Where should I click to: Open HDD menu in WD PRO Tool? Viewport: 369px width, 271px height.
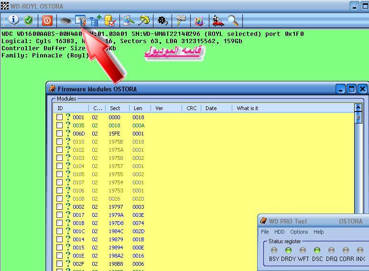tap(279, 232)
